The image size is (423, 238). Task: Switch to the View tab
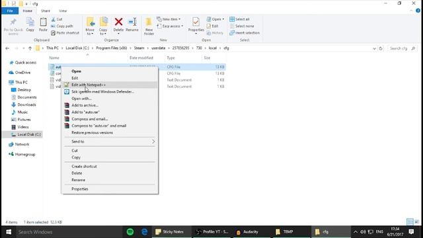point(63,11)
